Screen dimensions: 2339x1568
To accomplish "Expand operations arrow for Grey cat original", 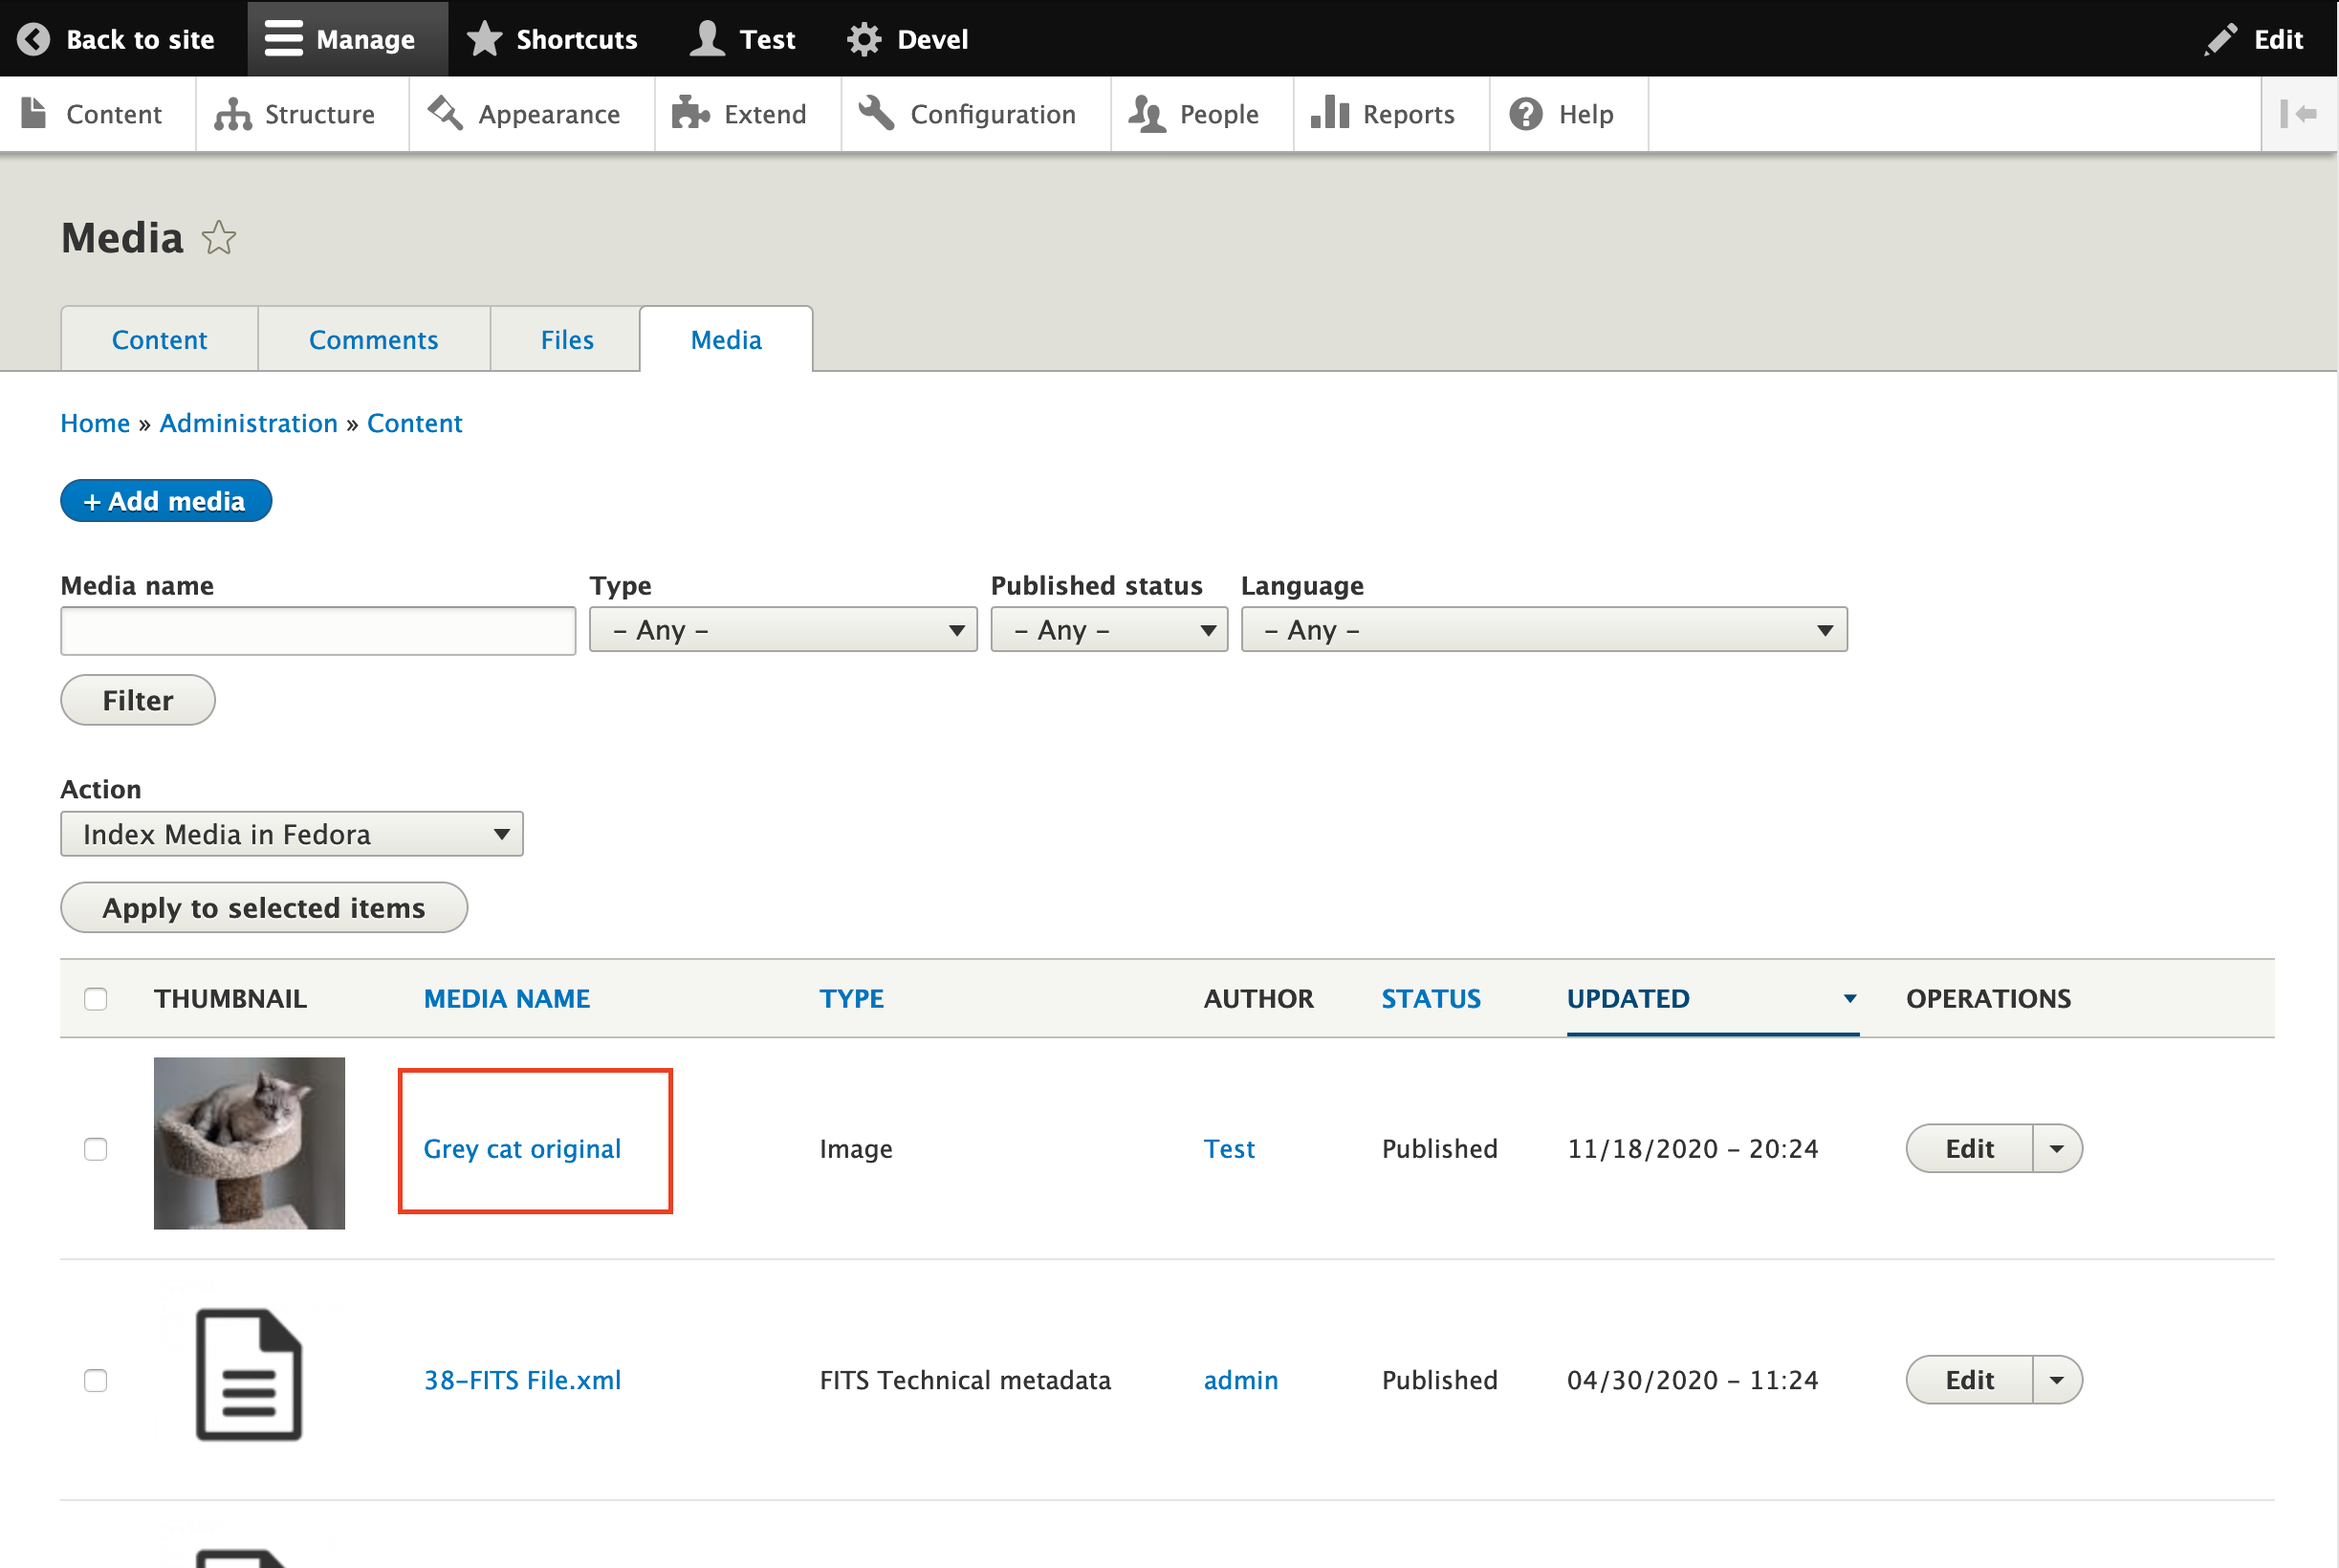I will [2057, 1149].
